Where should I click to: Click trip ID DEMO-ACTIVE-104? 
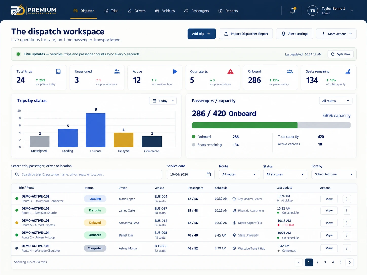(35, 233)
